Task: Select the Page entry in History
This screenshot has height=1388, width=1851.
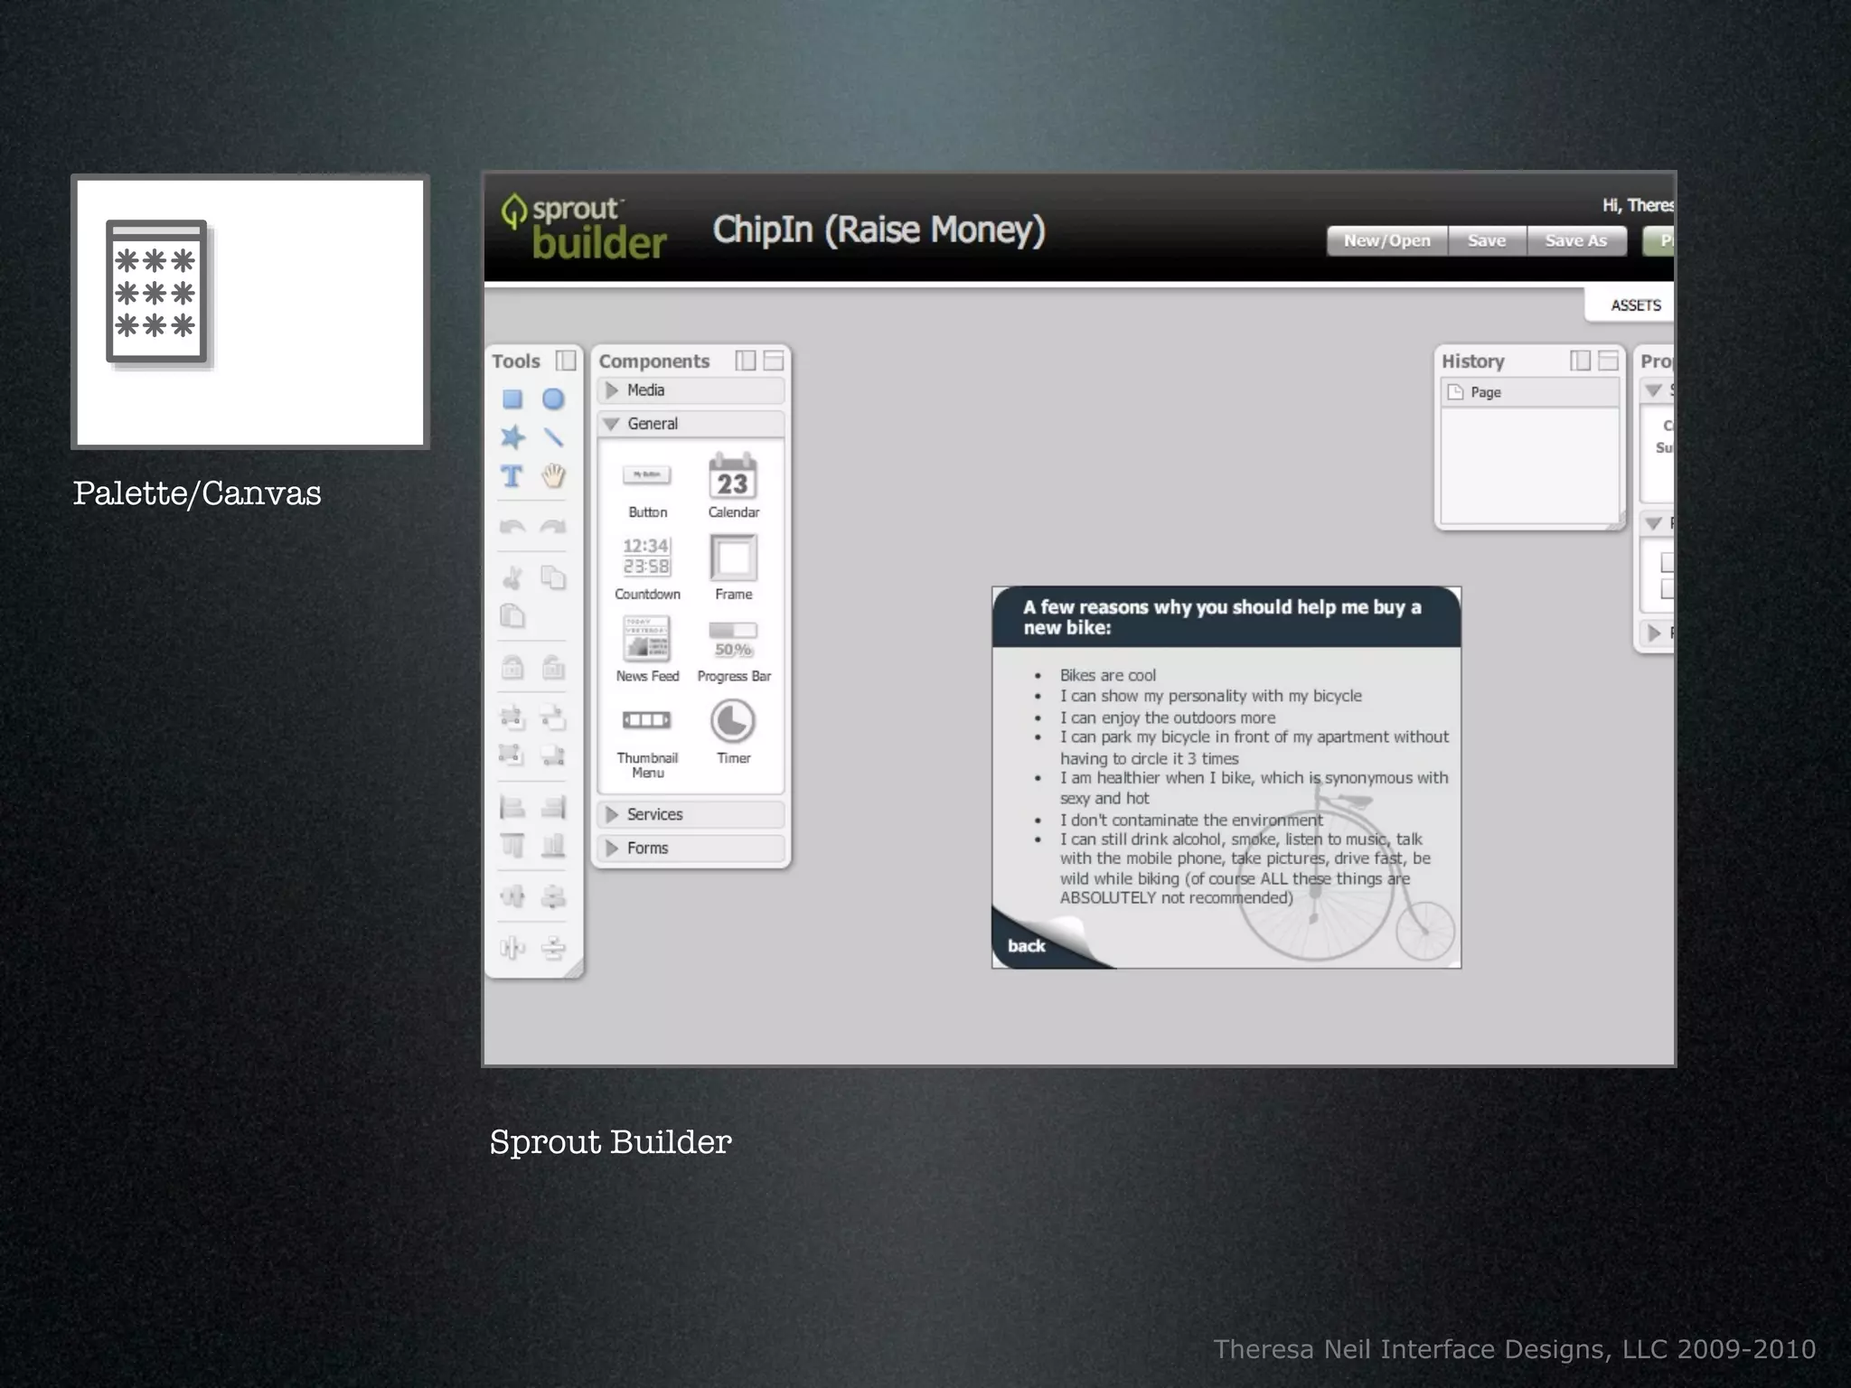Action: pos(1485,392)
